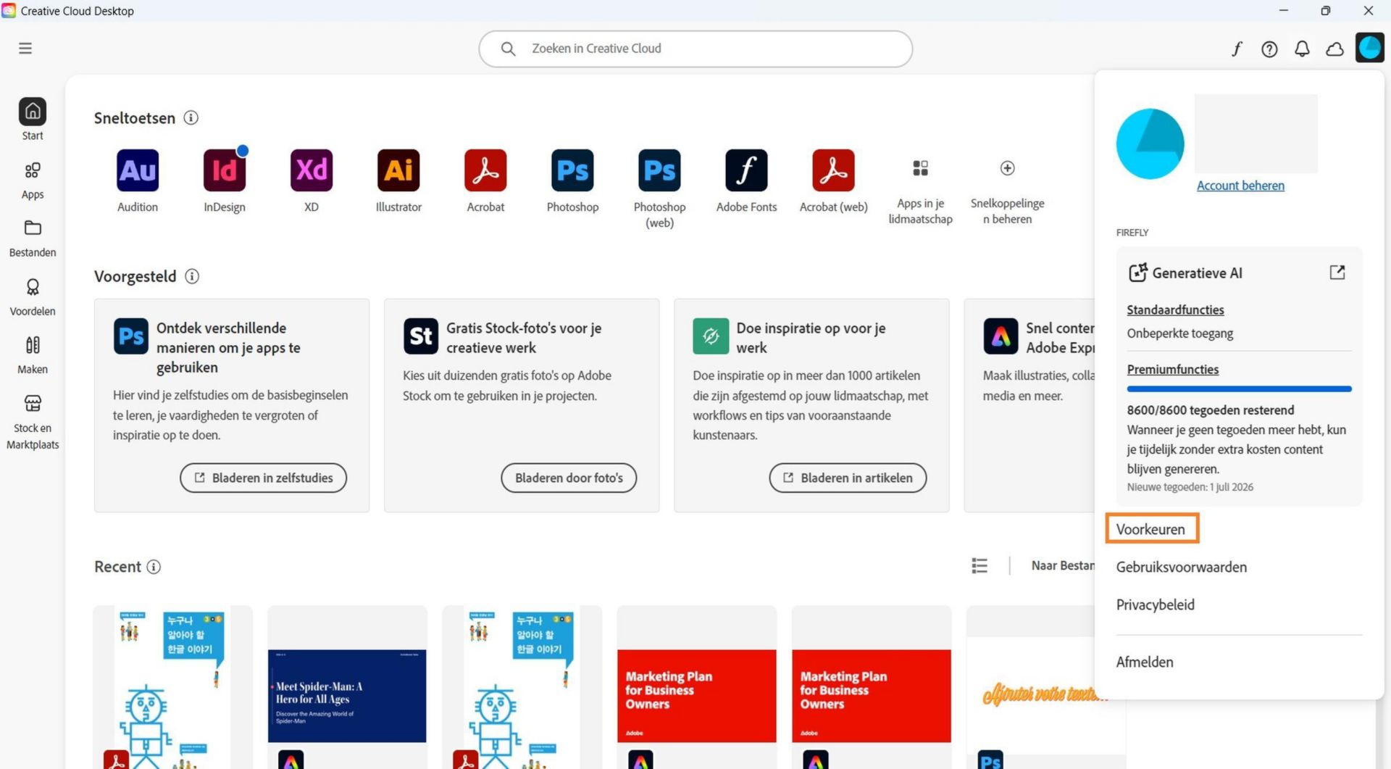Open Audition from shortcuts

[138, 170]
